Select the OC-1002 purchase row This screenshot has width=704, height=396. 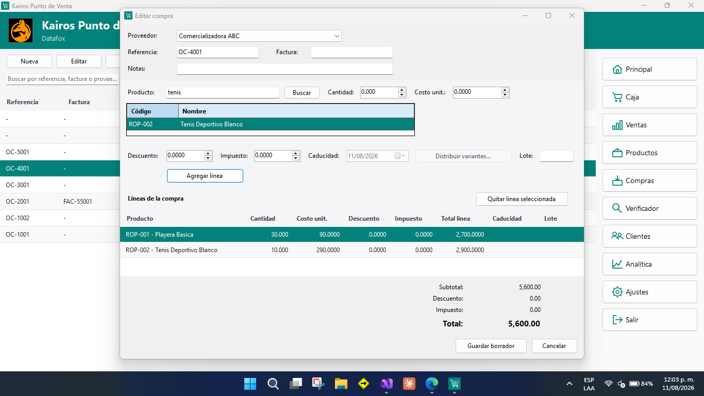(60, 218)
